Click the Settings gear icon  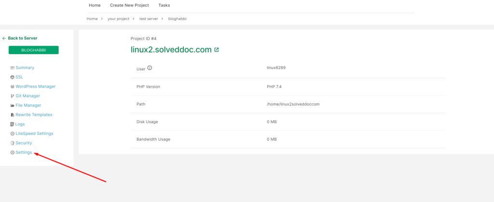12,153
